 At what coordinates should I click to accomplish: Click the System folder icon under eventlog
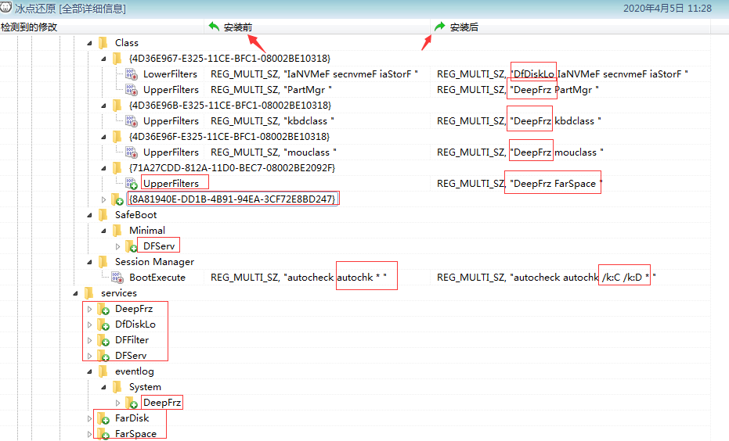pyautogui.click(x=117, y=387)
